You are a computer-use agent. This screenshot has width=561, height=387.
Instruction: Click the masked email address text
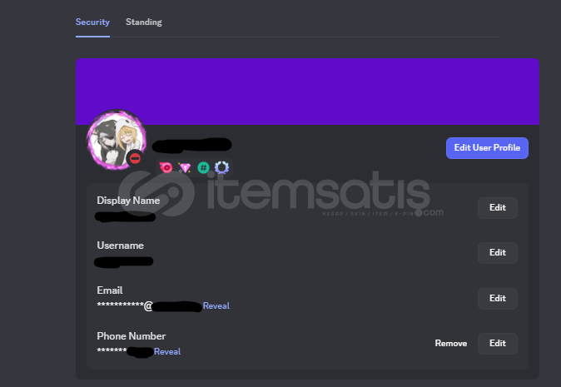coord(149,305)
